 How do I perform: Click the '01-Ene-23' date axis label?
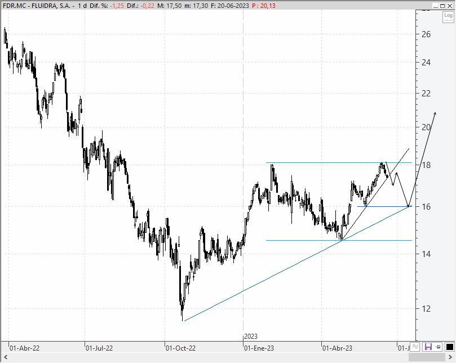259,348
